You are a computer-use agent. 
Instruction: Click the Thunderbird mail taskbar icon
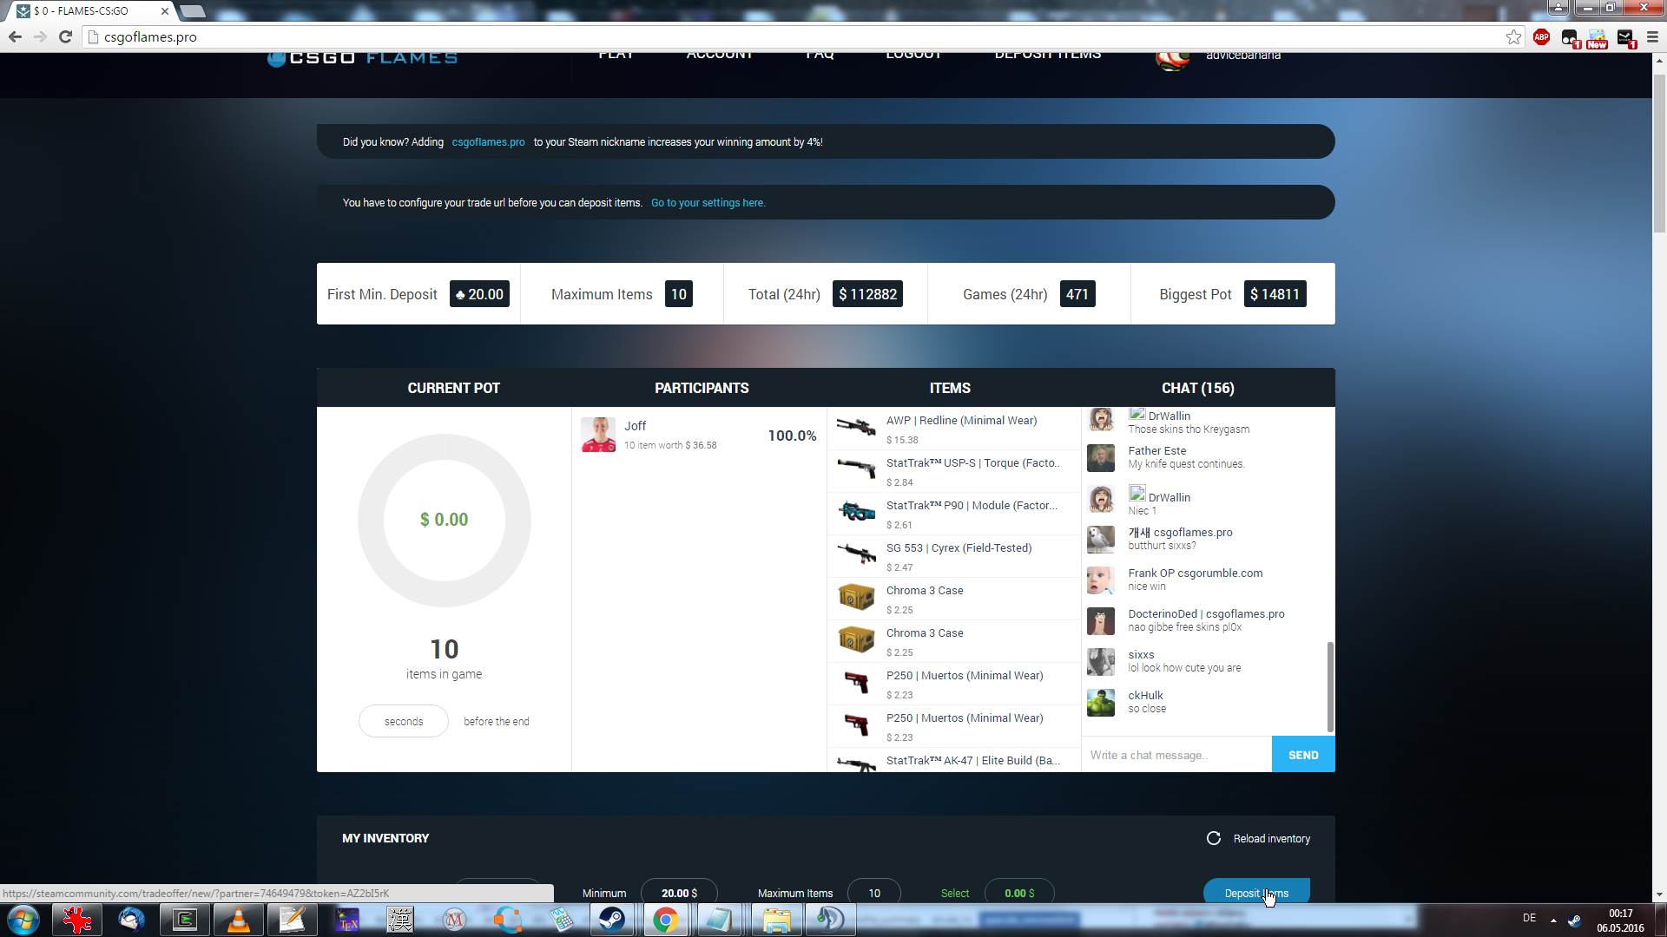(x=131, y=920)
